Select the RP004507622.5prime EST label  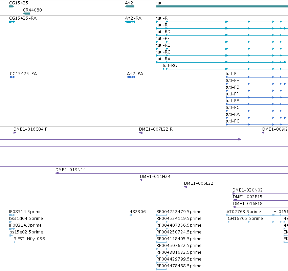click(179, 246)
